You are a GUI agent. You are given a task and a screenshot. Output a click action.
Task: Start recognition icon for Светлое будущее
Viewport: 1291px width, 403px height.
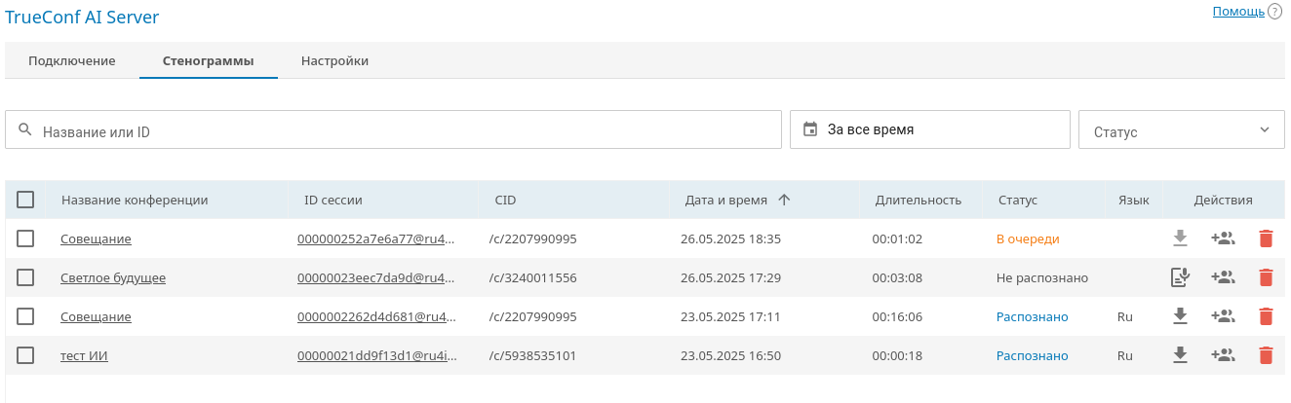(1180, 277)
